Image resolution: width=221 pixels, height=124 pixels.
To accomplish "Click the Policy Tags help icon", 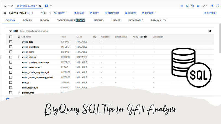I will tap(146, 37).
